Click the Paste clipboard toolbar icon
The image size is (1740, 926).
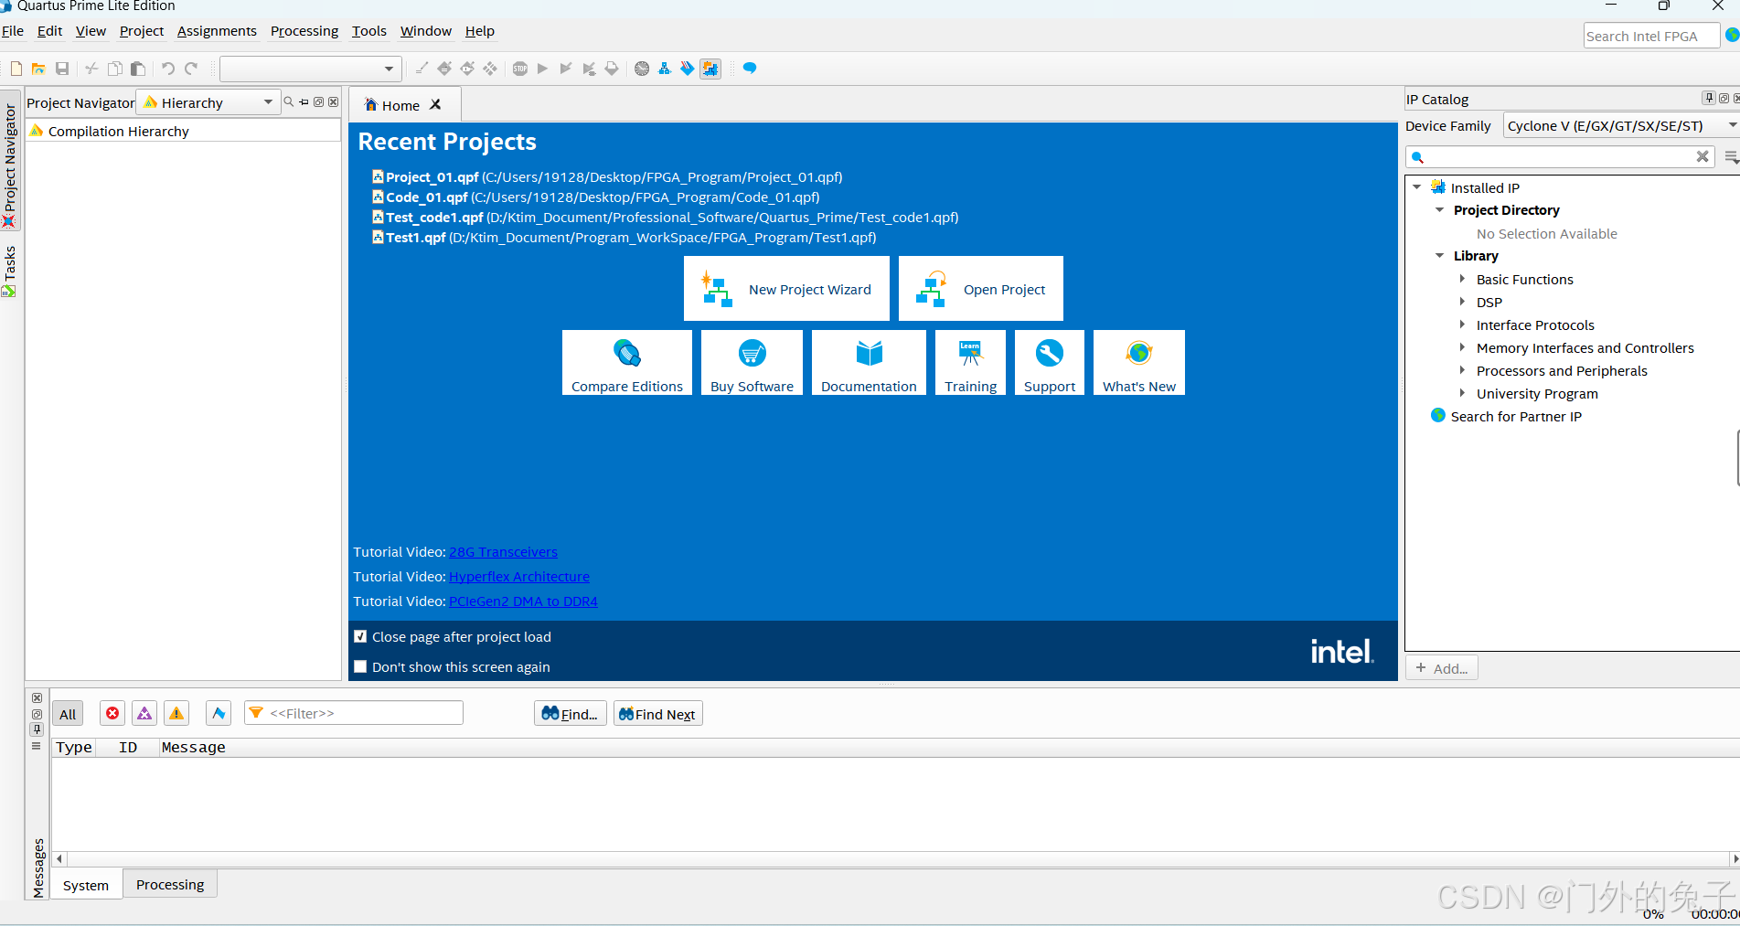(x=138, y=69)
